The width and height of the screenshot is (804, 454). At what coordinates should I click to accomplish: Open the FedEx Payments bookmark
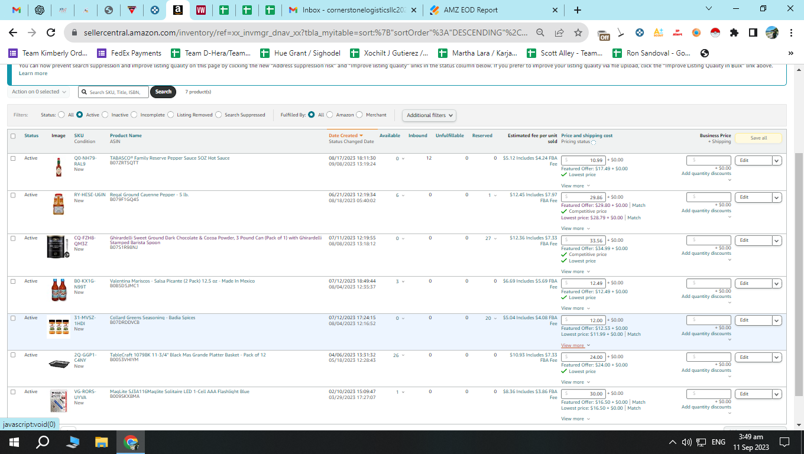pos(129,53)
